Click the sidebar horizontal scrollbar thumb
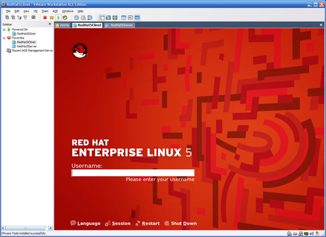Image resolution: width=326 pixels, height=237 pixels. click(x=26, y=228)
